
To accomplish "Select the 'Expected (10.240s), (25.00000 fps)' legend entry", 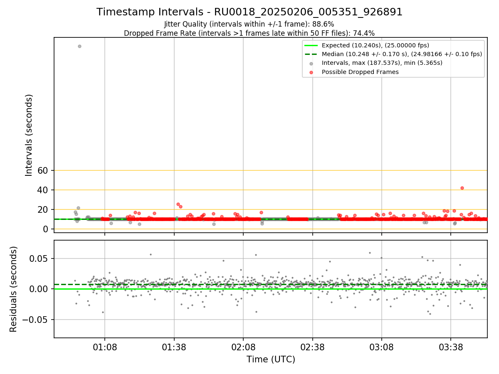I will point(375,45).
